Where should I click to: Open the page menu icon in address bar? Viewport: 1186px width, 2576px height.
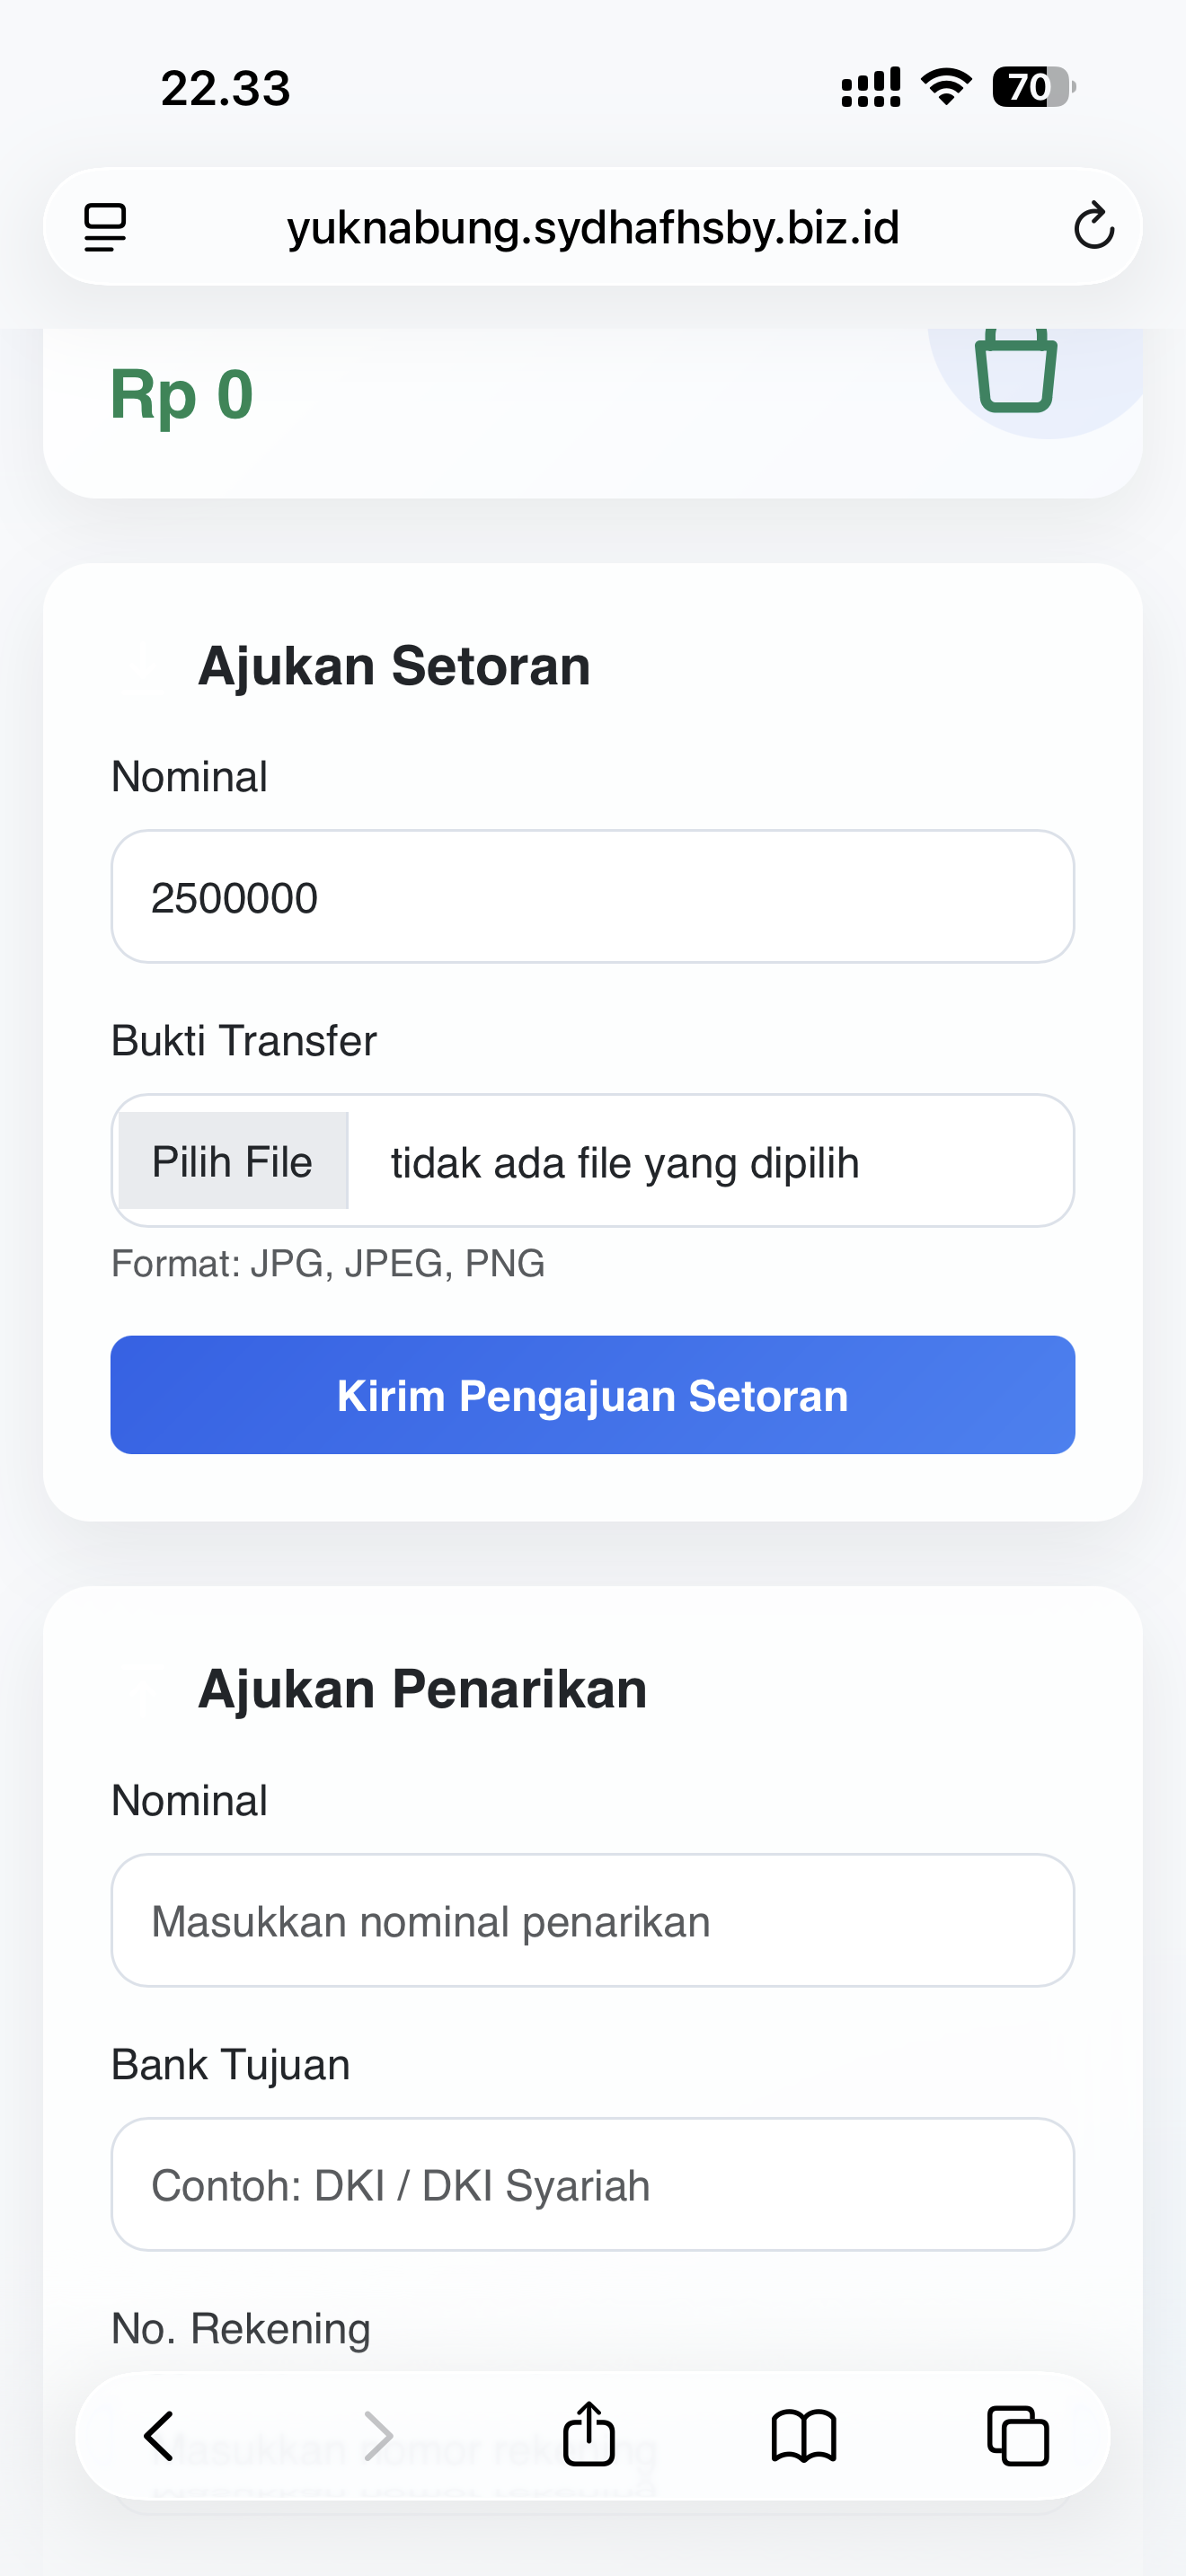(x=105, y=227)
